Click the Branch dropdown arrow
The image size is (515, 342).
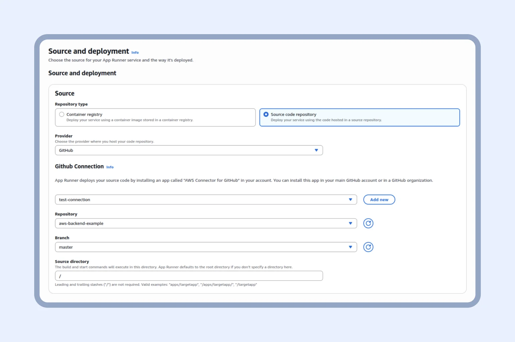coord(351,247)
